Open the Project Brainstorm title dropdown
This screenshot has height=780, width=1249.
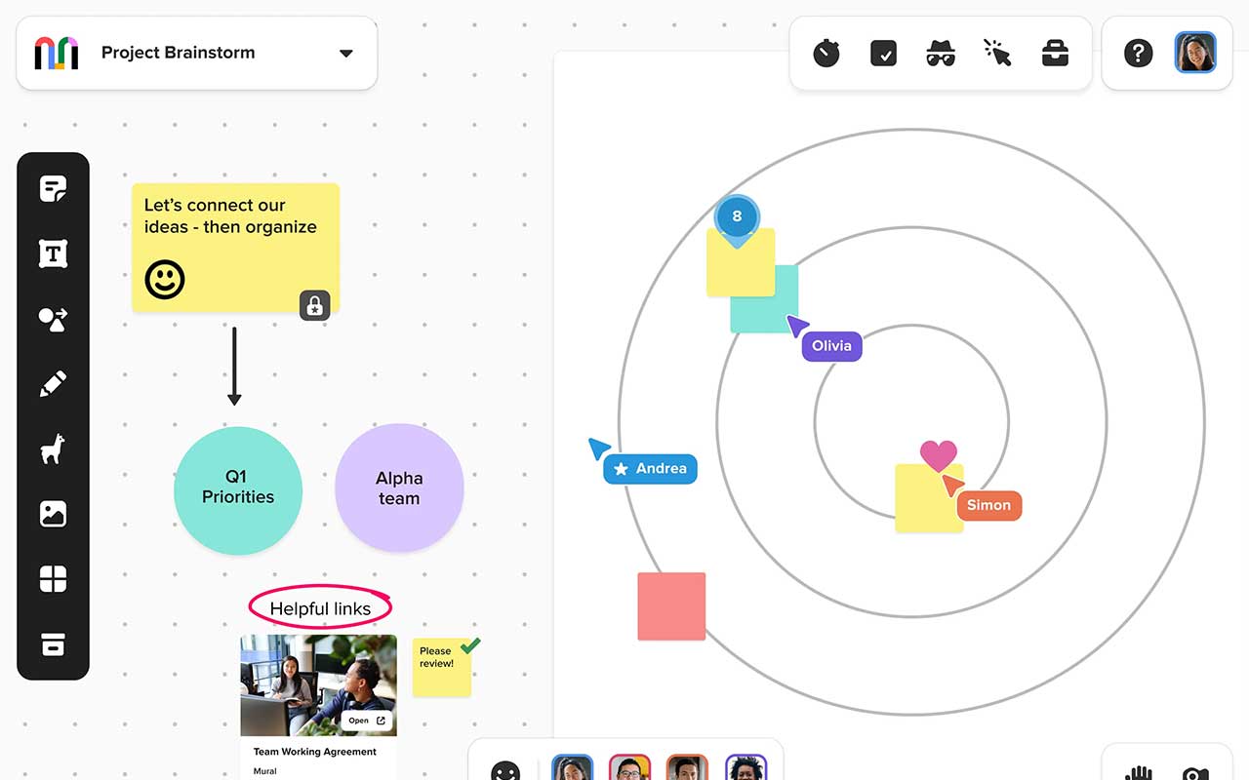346,55
